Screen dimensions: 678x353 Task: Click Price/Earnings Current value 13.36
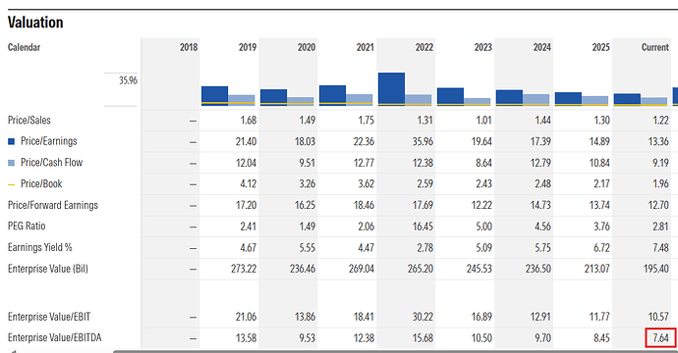pos(658,141)
